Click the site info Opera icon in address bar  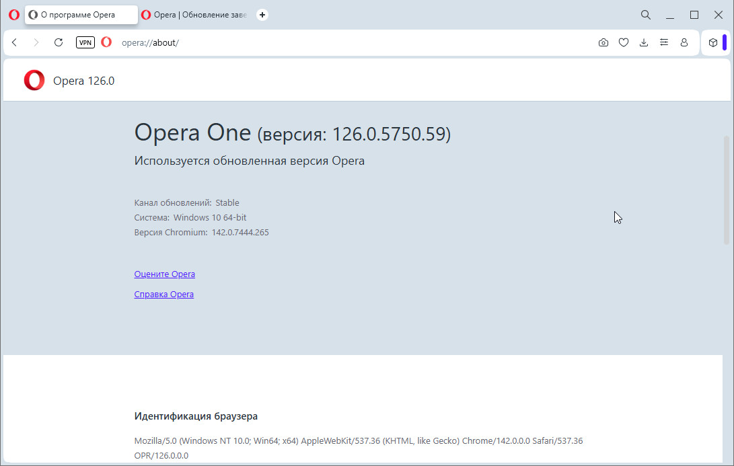pyautogui.click(x=106, y=42)
